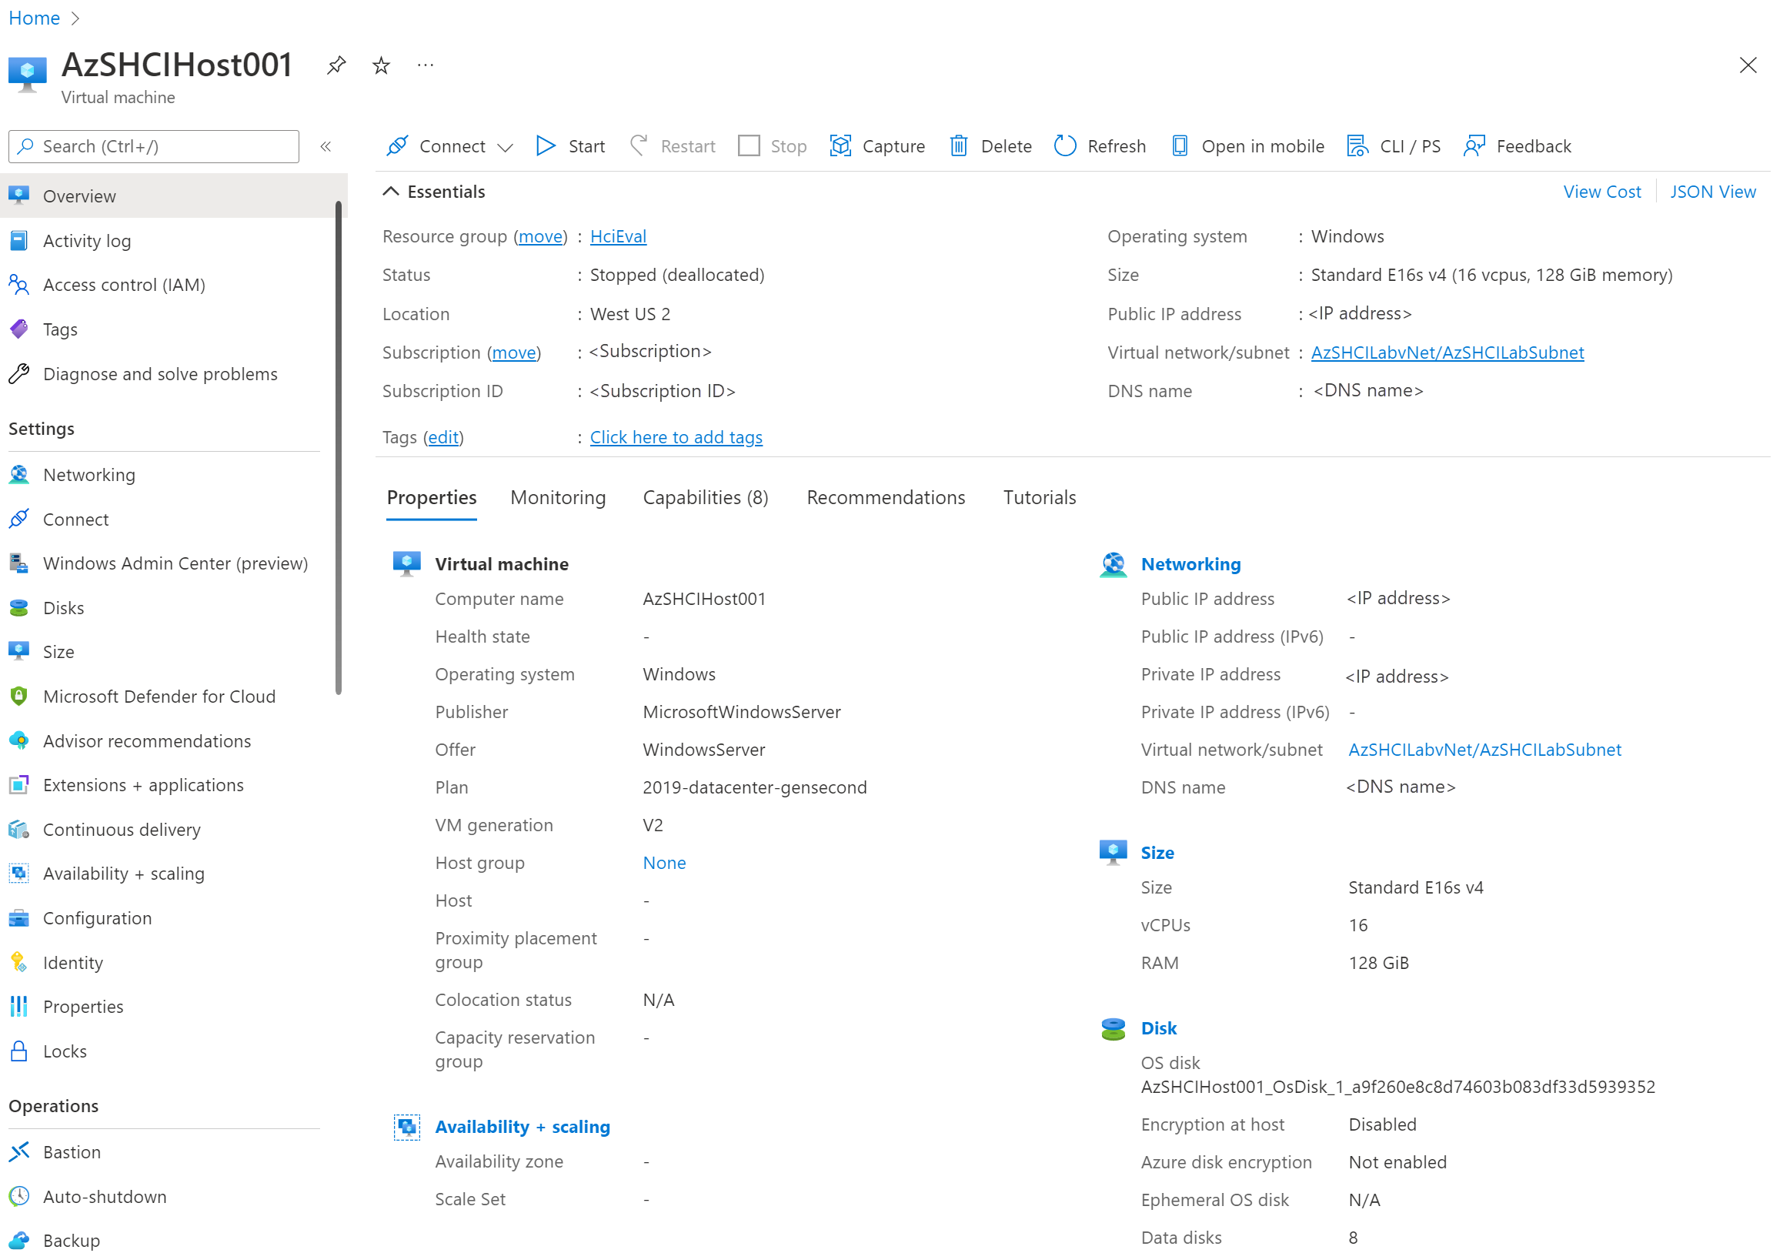Click in the Search (Ctrl+/) field
1773x1253 pixels.
tap(154, 146)
